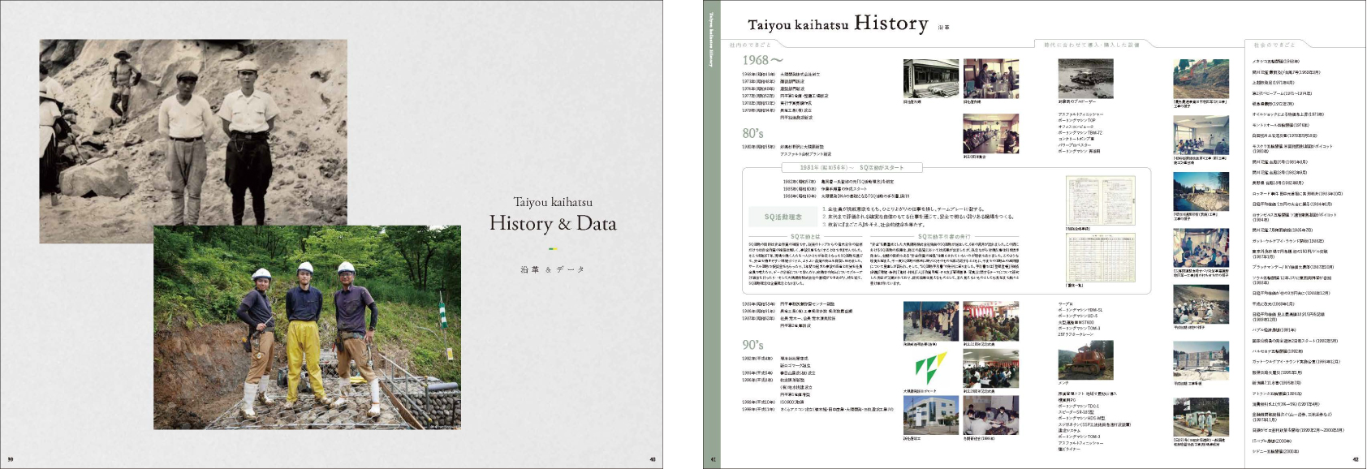Click the 1968～ era heading
Screen dimensions: 1367x469
tap(763, 61)
